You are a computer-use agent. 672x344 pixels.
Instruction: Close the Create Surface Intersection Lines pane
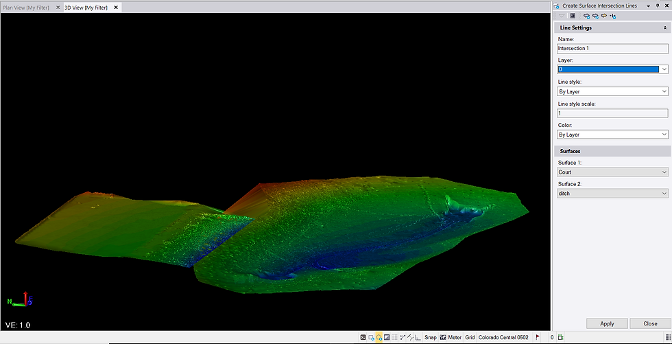tap(667, 5)
